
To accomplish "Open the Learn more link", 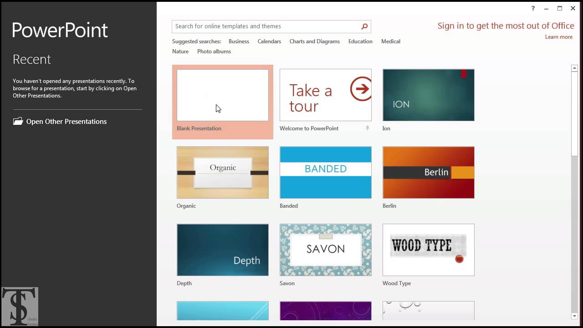I will [559, 37].
